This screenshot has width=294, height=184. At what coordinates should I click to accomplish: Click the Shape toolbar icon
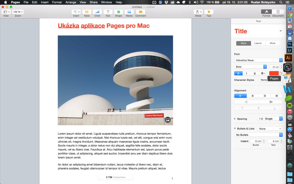point(118,12)
